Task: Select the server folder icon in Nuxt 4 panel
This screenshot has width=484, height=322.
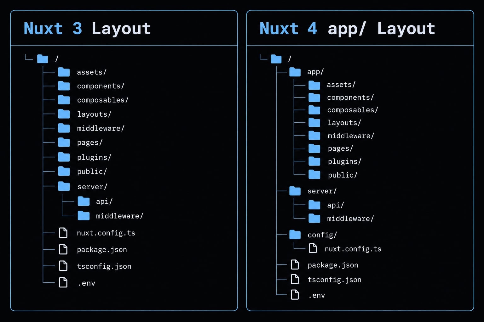Action: 295,191
